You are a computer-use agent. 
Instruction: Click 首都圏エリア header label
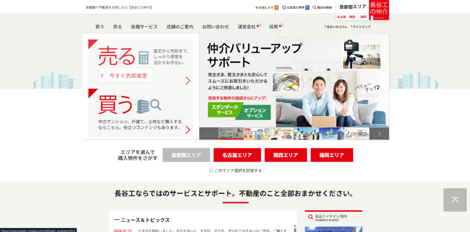(352, 6)
